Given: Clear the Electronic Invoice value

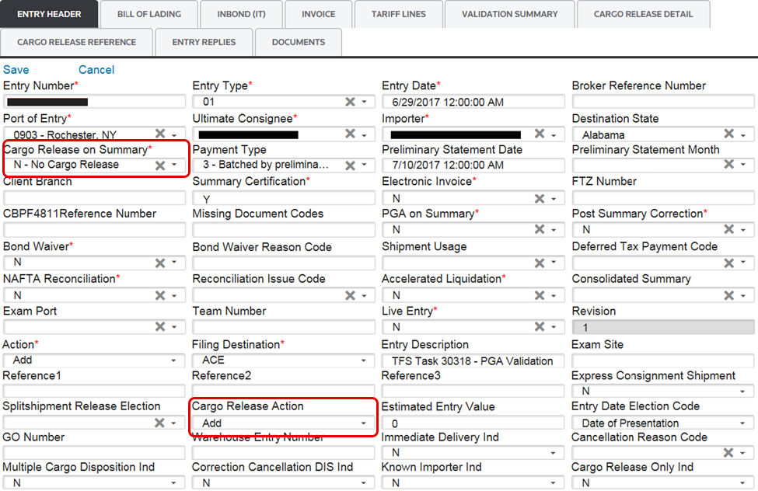Looking at the screenshot, I should [x=540, y=198].
